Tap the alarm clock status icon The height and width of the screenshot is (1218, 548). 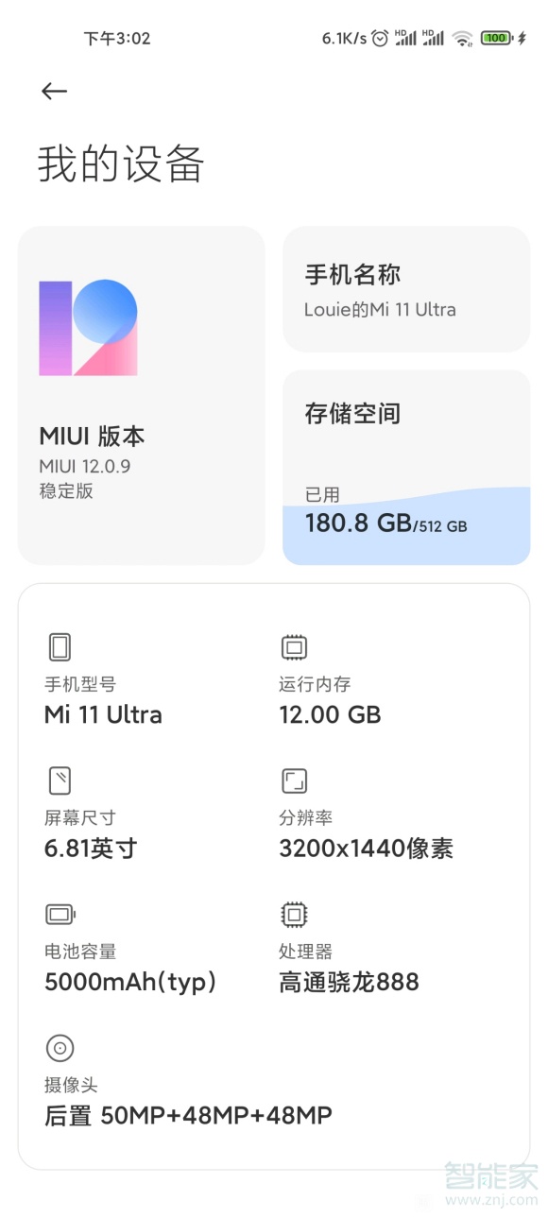point(380,38)
